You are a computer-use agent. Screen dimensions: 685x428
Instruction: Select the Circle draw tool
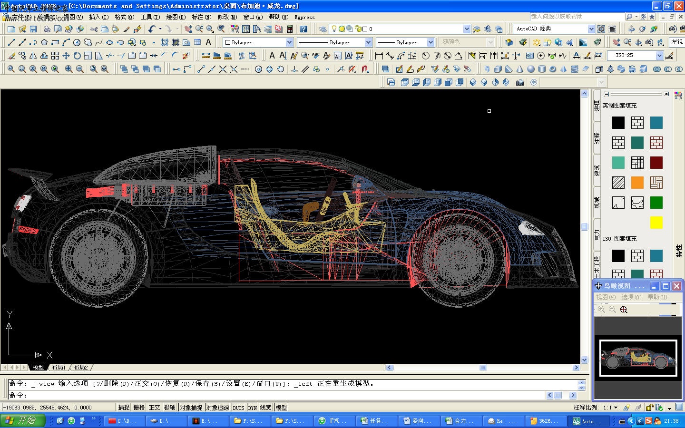pos(77,42)
